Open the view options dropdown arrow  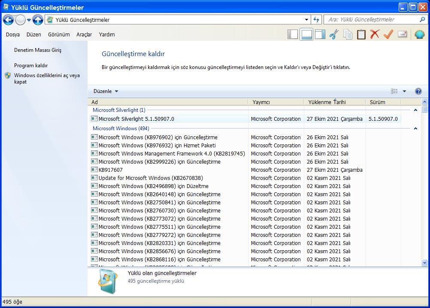pos(404,91)
